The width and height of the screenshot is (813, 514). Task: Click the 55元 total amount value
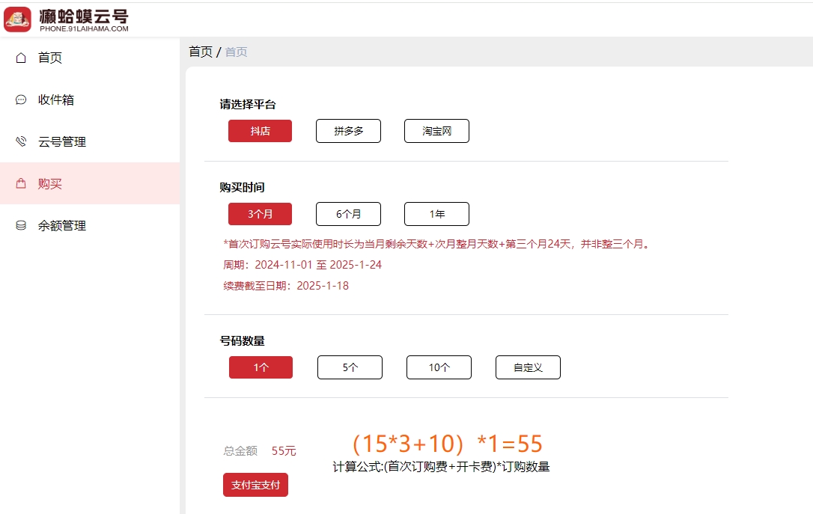tap(284, 451)
